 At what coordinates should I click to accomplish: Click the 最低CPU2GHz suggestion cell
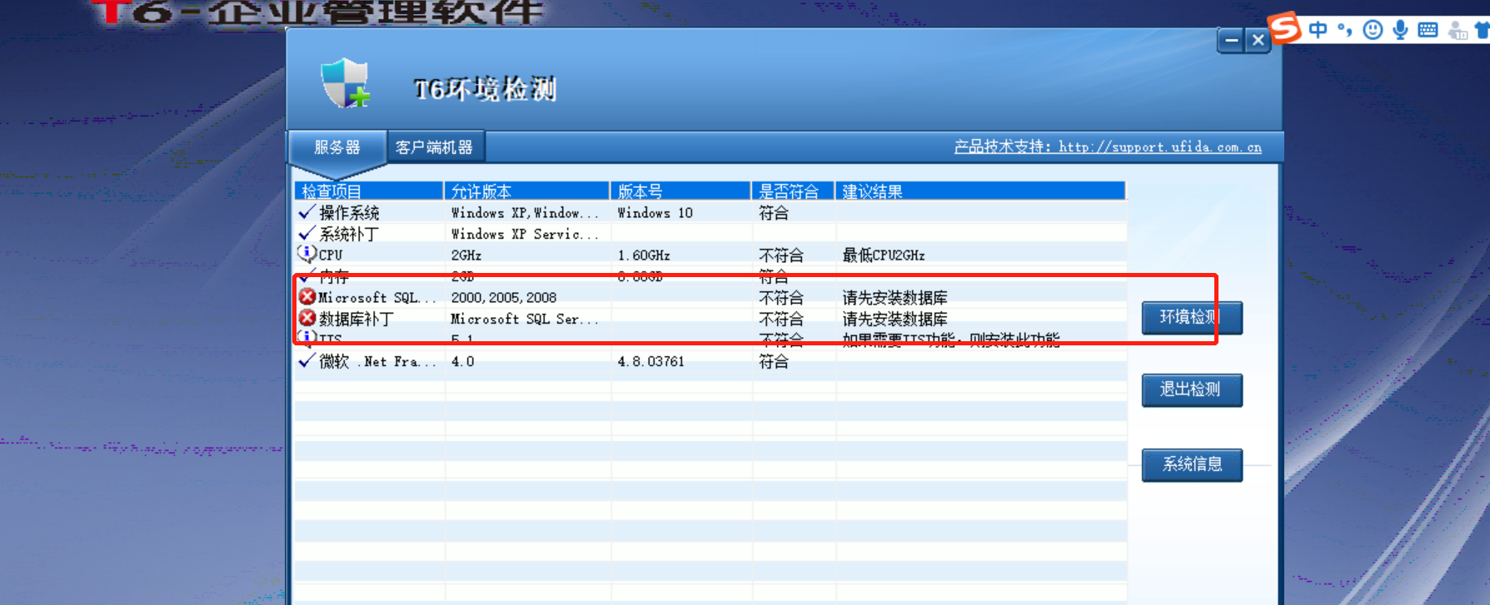[884, 255]
